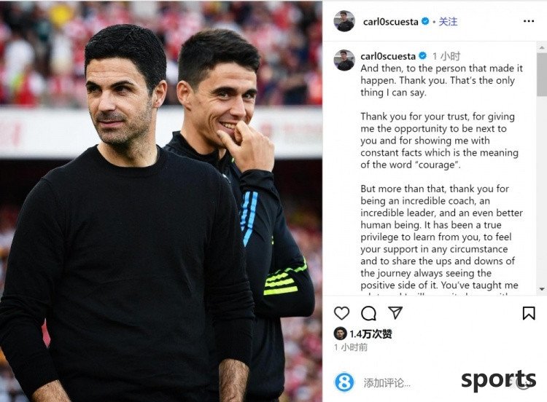Click the header profile avatar

[344, 21]
